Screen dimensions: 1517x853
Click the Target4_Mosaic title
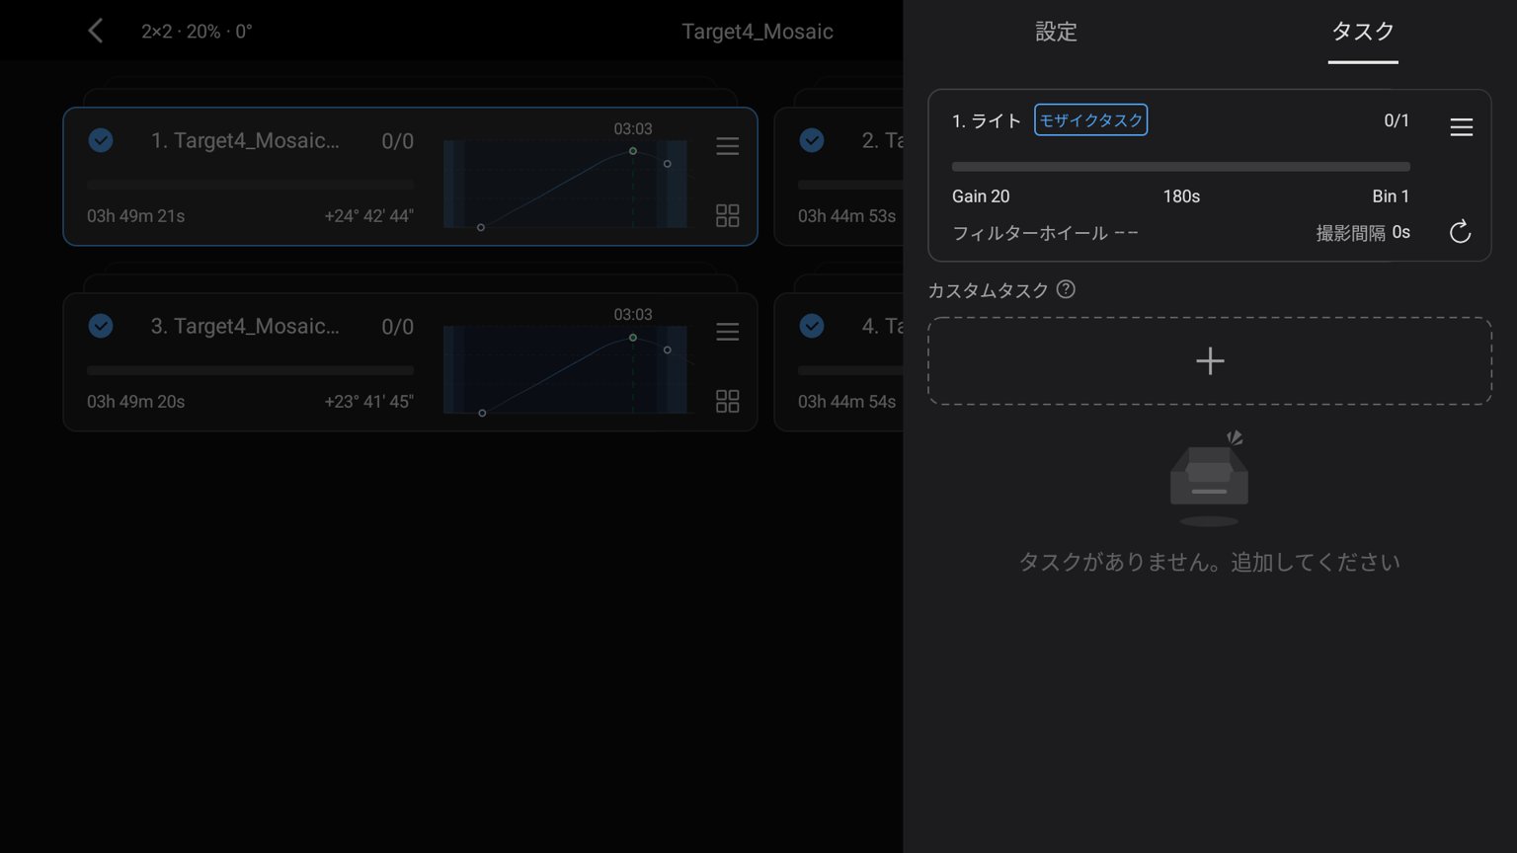click(758, 32)
